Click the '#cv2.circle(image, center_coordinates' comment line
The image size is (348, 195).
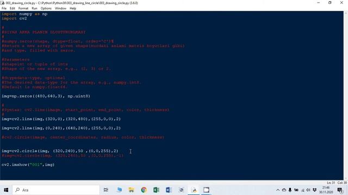[83, 137]
